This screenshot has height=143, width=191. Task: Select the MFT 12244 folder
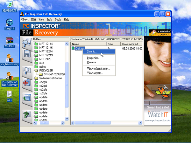[x=46, y=51]
